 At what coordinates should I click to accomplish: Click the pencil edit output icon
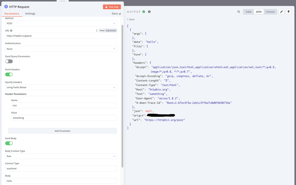click(282, 12)
